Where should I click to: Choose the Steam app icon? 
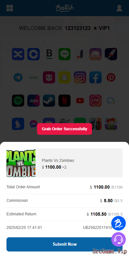pos(49,101)
